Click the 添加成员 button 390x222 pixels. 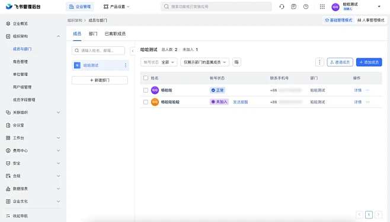pyautogui.click(x=369, y=62)
